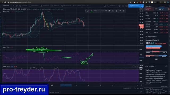Viewport: 170px width, 95px height.
Task: Open chart settings gear in the top toolbar
Action: [x=119, y=6]
